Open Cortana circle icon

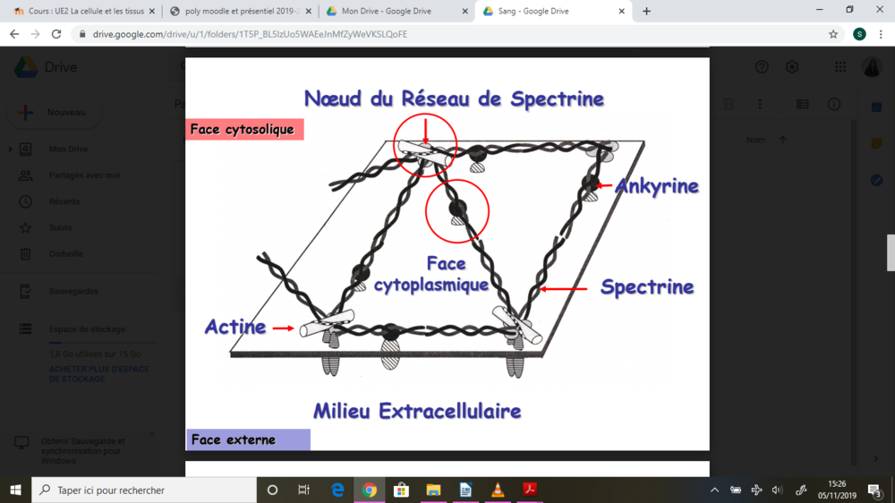click(x=272, y=490)
